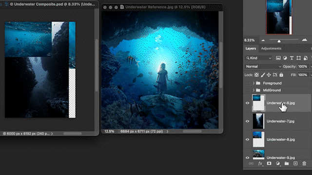Filter layers by type (T) layers

click(x=292, y=58)
